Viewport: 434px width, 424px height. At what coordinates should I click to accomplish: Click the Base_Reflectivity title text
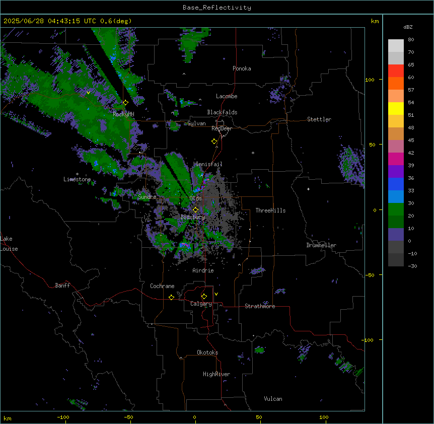[217, 8]
